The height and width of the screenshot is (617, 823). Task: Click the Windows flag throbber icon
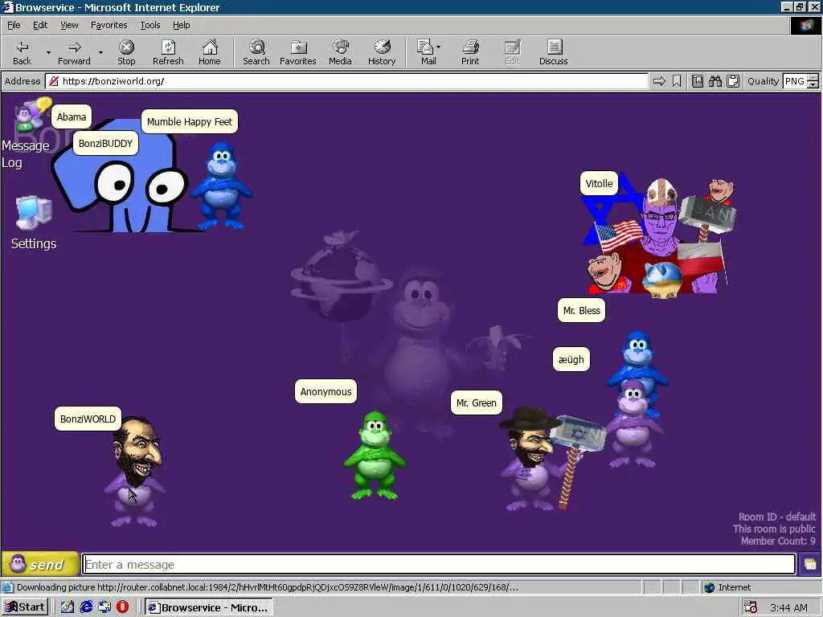pyautogui.click(x=805, y=25)
